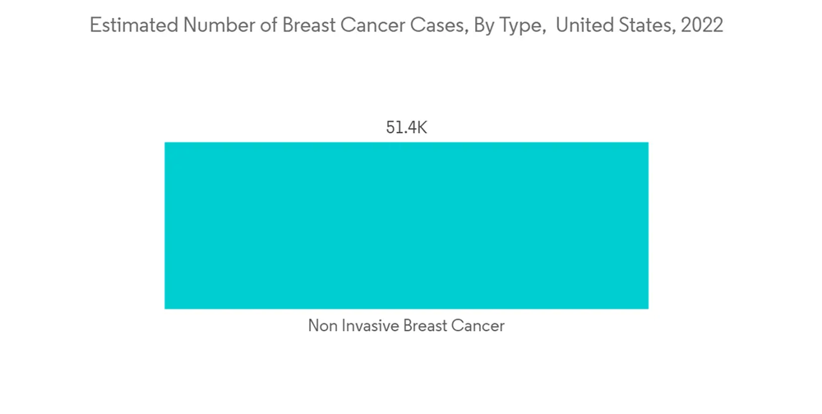Click the teal Non Invasive Breast Cancer bar
822x414 pixels.
pos(406,226)
